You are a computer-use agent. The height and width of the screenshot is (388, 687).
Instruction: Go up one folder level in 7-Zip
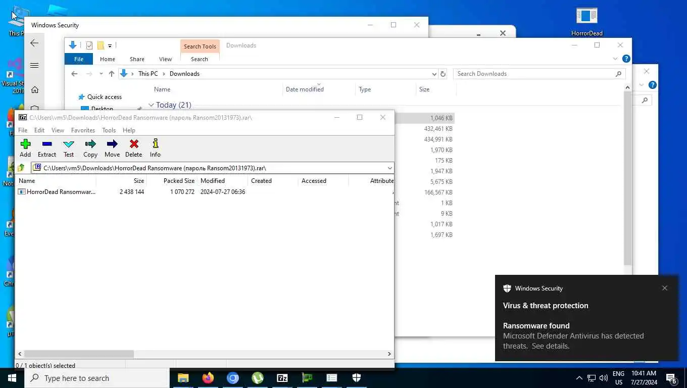[21, 168]
